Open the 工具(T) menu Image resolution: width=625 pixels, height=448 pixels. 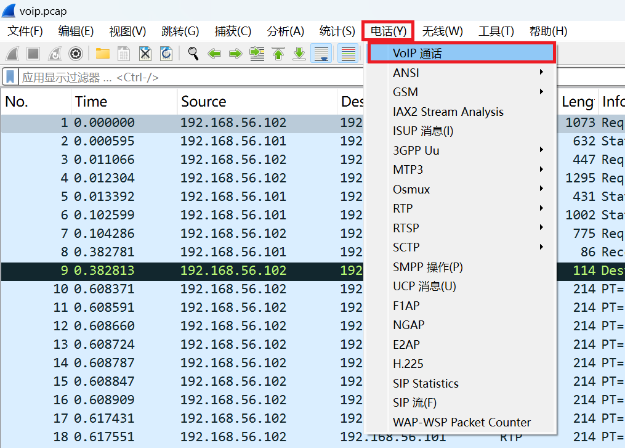click(x=496, y=31)
